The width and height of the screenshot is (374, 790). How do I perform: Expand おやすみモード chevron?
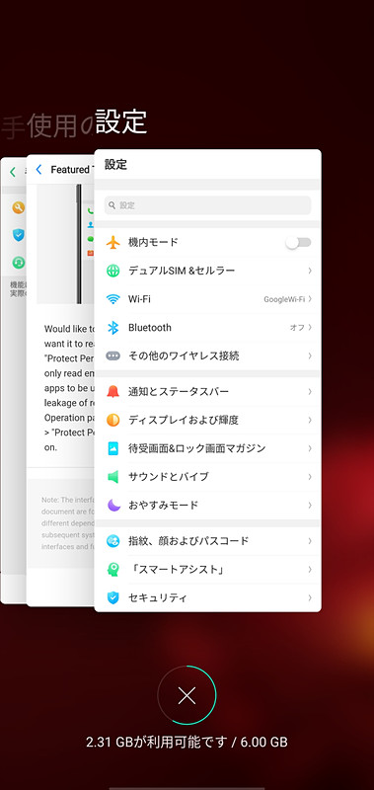(310, 505)
